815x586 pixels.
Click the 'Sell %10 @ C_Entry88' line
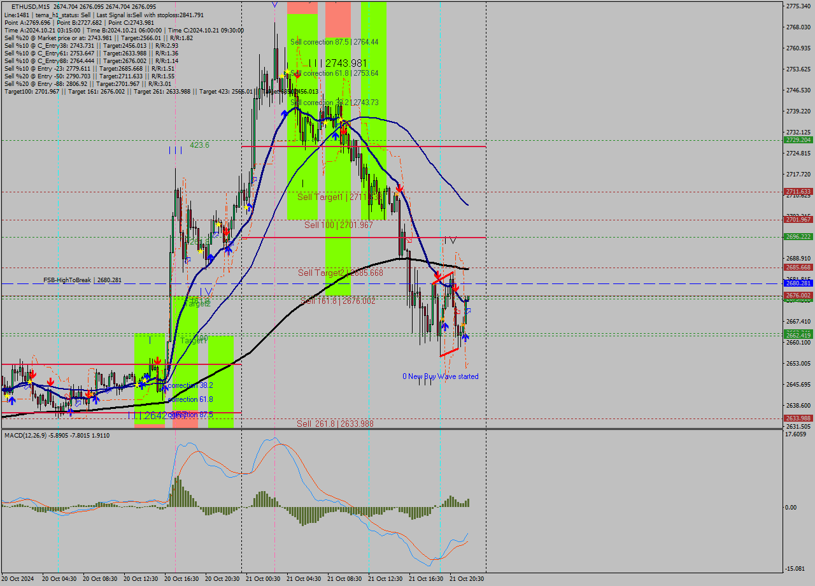pyautogui.click(x=91, y=61)
